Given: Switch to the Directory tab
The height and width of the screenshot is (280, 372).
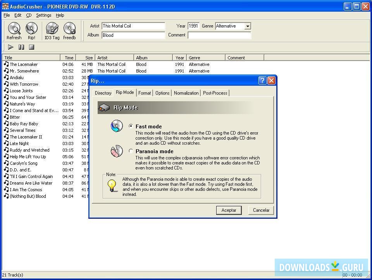Looking at the screenshot, I should [103, 93].
